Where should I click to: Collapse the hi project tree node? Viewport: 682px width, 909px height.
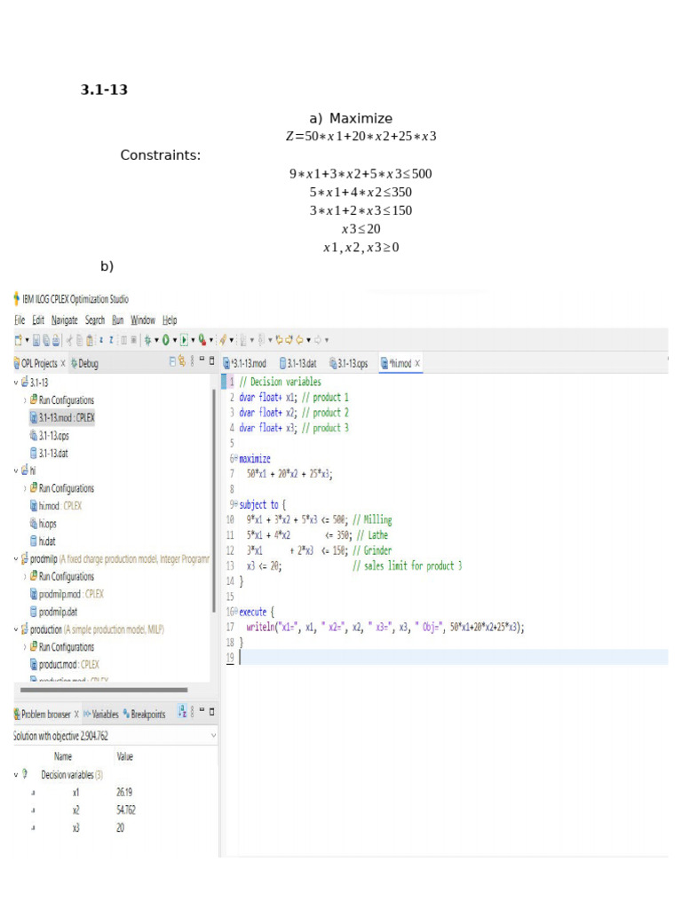pyautogui.click(x=16, y=470)
